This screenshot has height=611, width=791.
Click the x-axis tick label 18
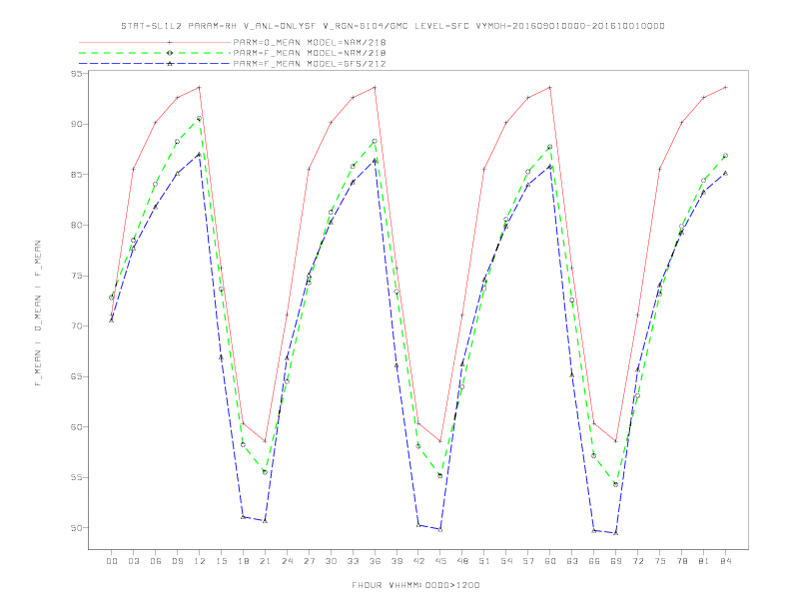point(243,561)
